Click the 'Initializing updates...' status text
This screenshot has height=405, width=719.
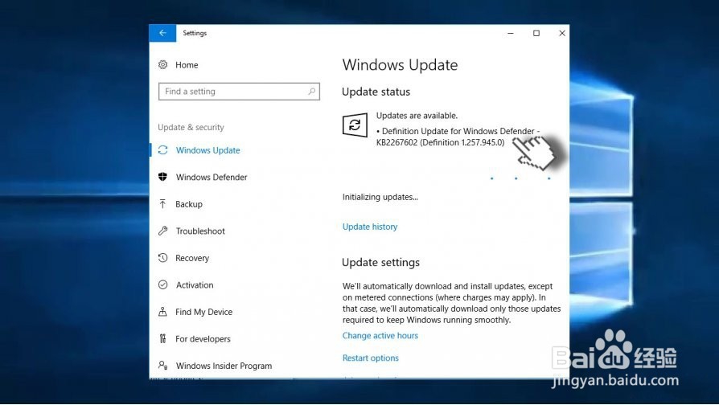tap(380, 197)
